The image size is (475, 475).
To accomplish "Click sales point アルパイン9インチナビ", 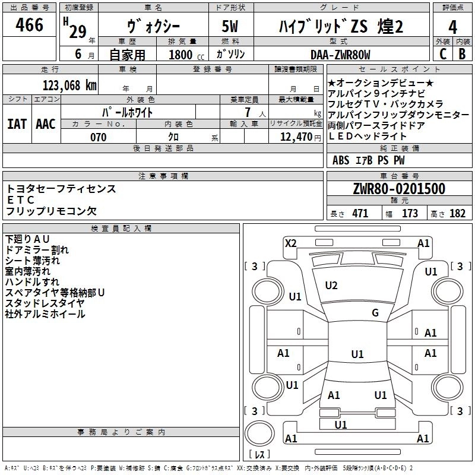I will (x=376, y=93).
